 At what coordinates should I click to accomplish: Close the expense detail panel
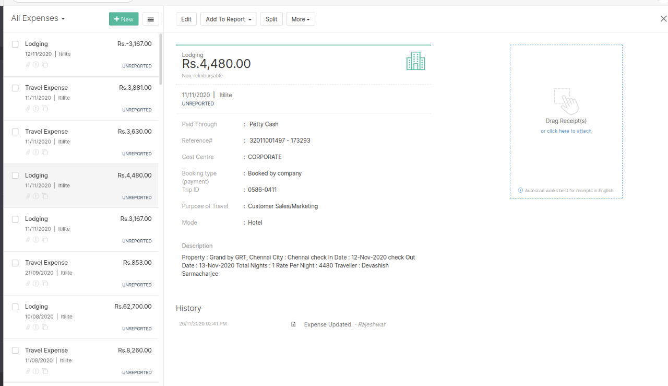click(x=663, y=19)
